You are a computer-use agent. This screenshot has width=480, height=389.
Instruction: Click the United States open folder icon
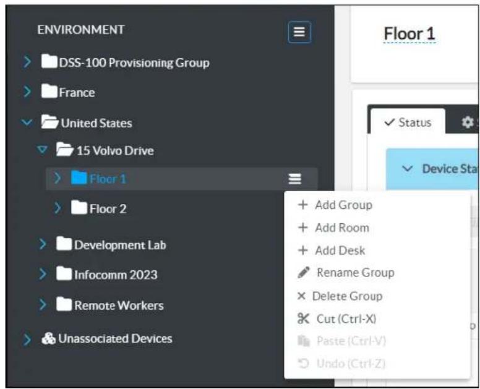pyautogui.click(x=50, y=121)
